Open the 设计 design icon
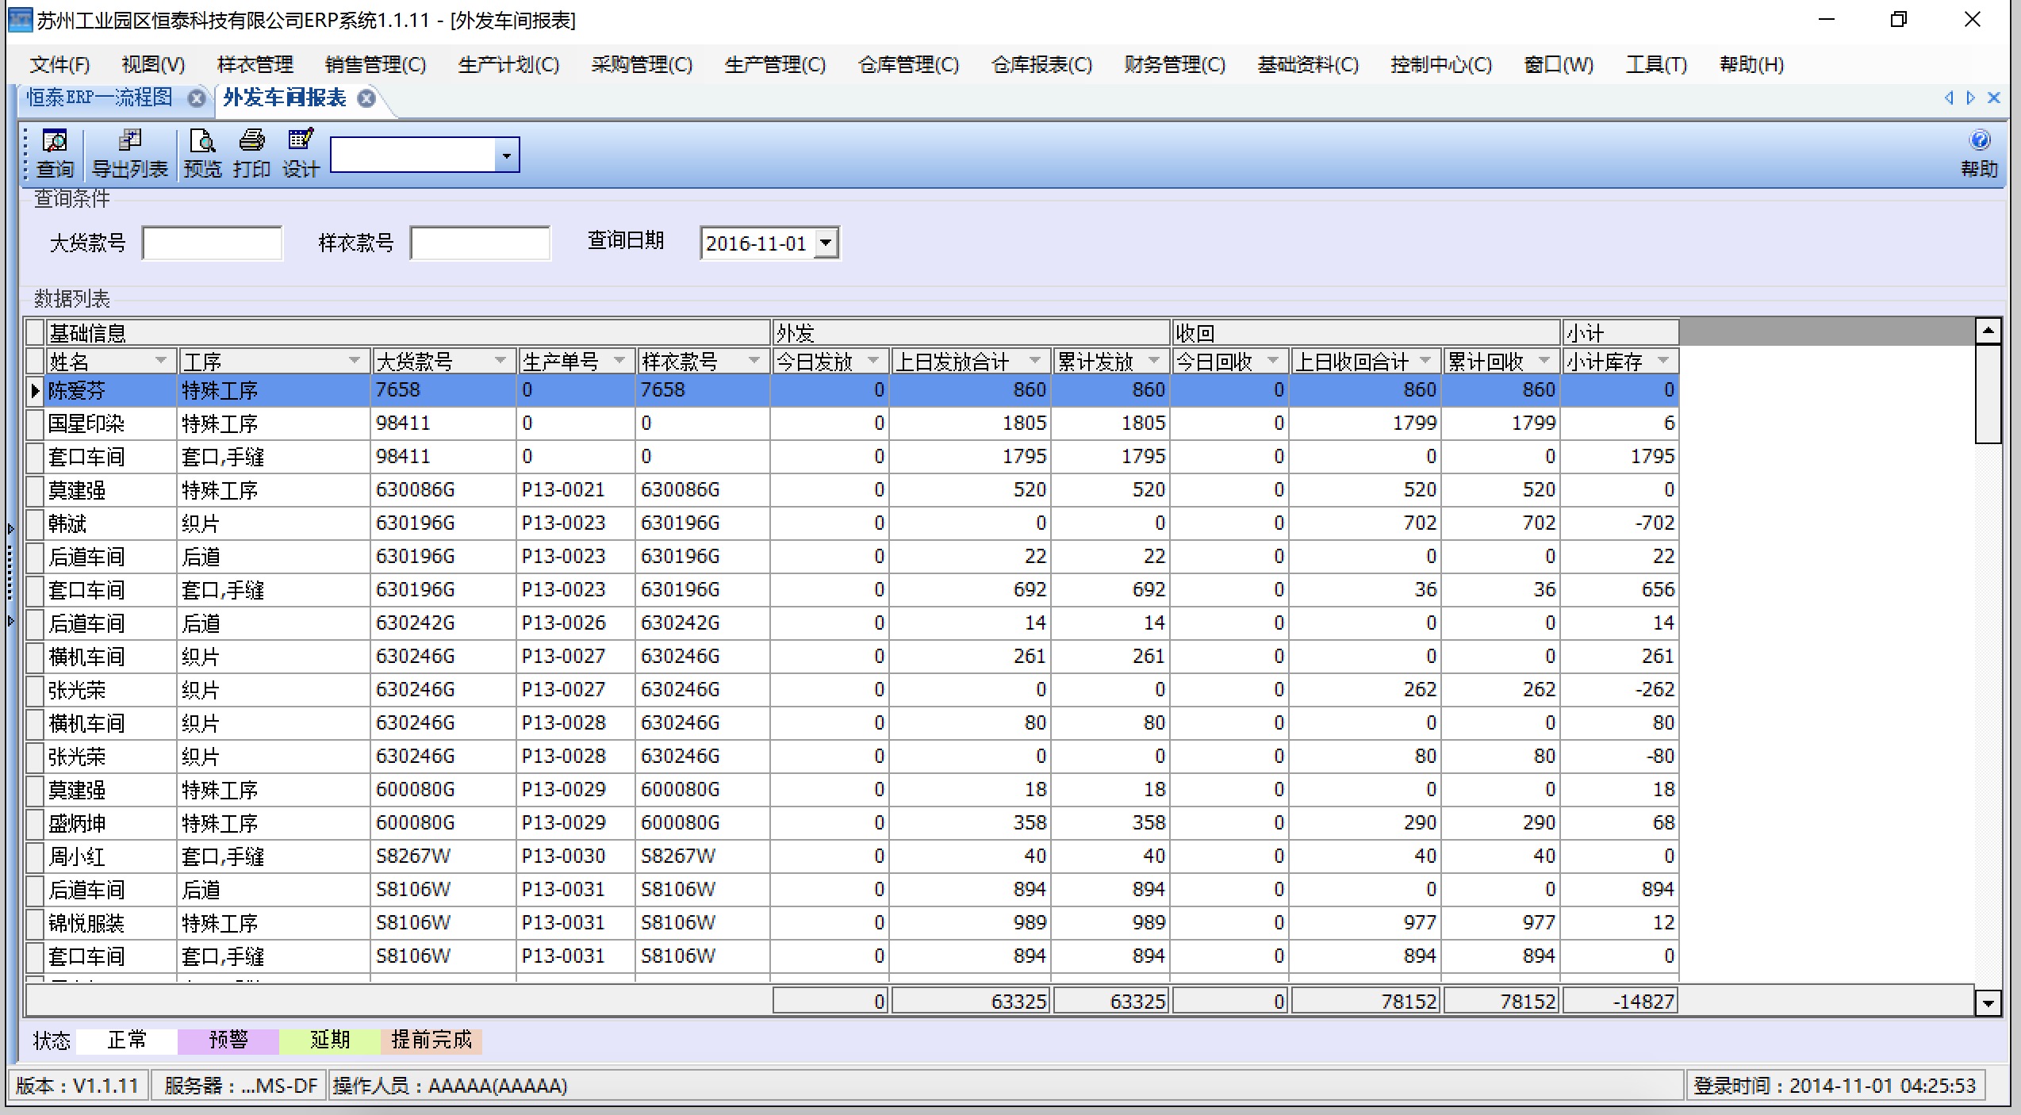This screenshot has height=1115, width=2021. tap(301, 154)
